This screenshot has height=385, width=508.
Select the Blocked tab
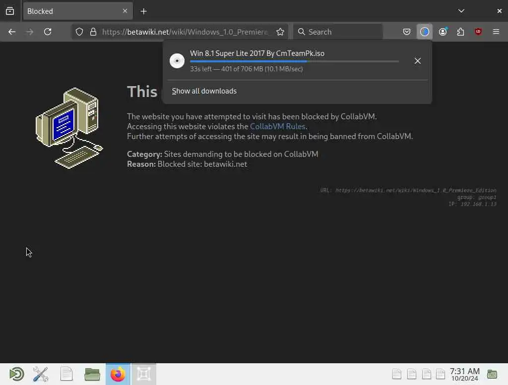(78, 11)
